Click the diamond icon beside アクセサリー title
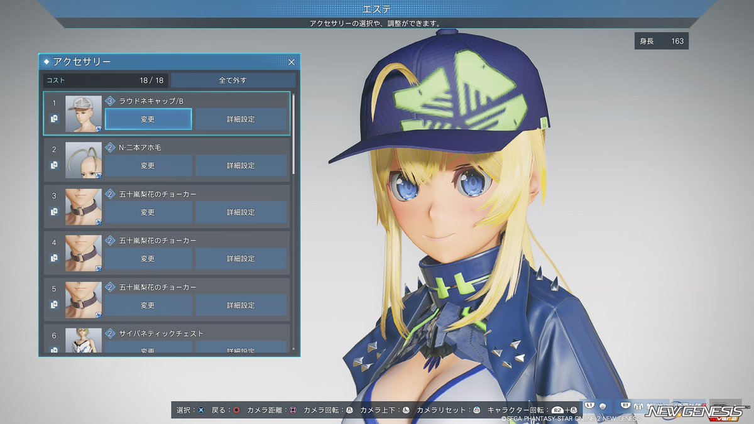754x424 pixels. pos(47,62)
